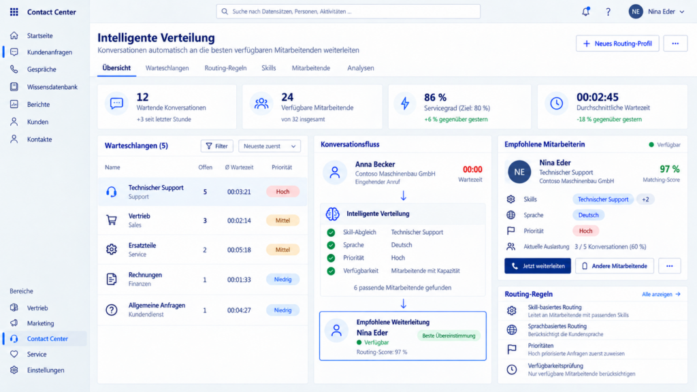
Task: Click the Deutsch language tag
Action: point(588,215)
